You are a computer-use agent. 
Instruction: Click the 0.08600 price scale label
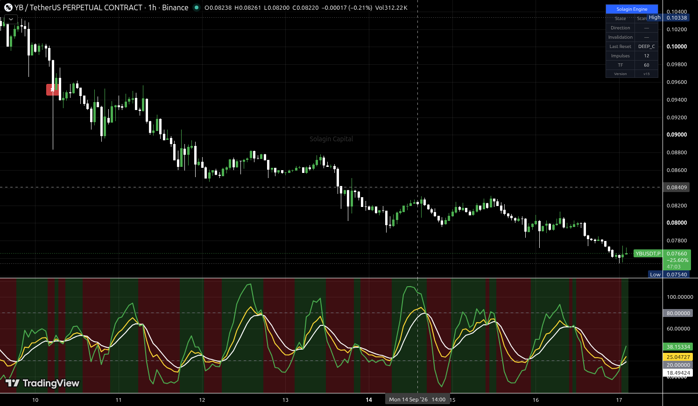[x=677, y=170]
